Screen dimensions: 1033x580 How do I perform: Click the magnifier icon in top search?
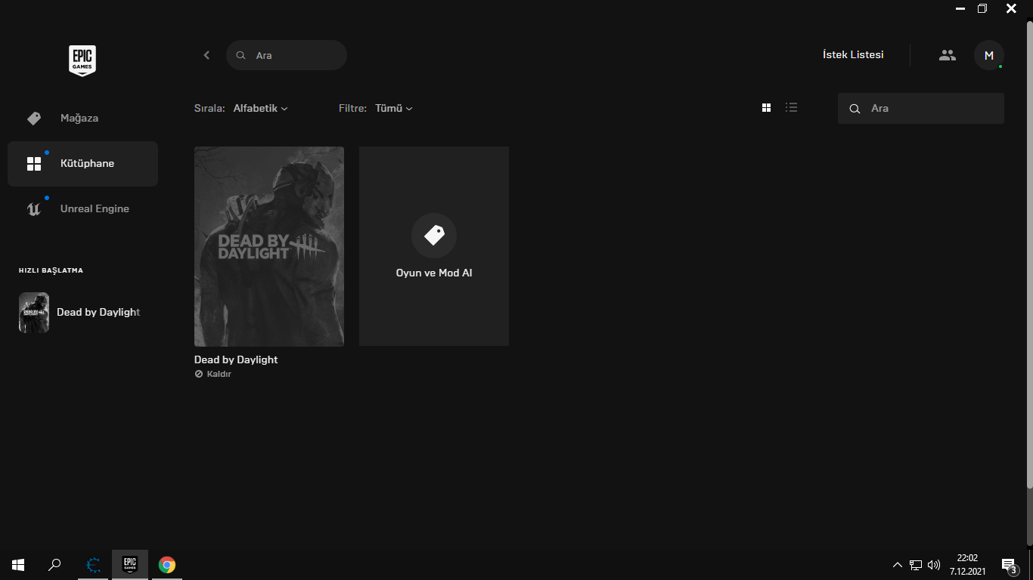240,55
